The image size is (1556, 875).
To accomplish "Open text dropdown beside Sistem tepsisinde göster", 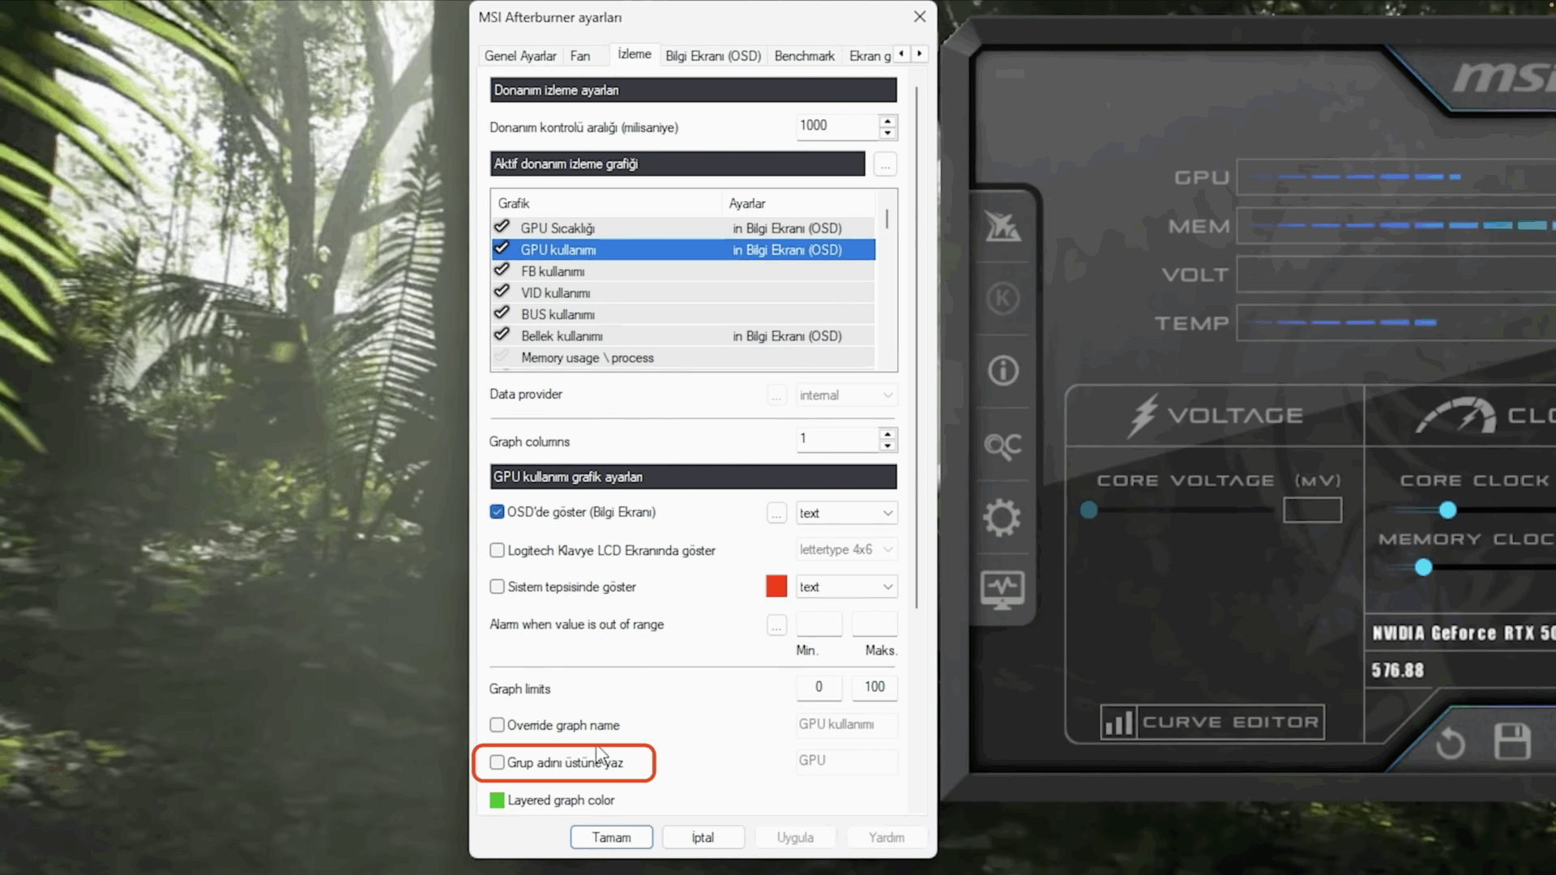I will 845,586.
